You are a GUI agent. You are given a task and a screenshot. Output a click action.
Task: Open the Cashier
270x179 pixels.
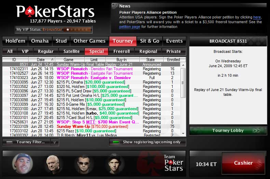click(x=243, y=163)
